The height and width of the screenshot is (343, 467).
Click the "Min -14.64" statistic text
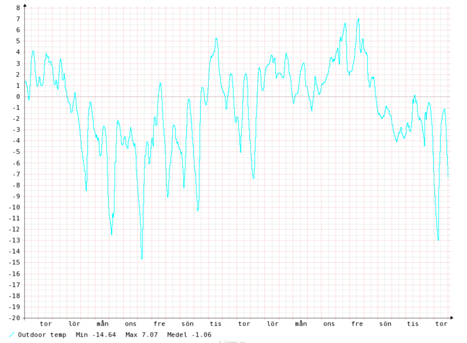click(x=96, y=335)
